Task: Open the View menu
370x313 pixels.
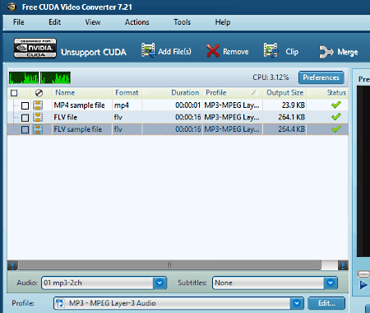Action: 93,22
